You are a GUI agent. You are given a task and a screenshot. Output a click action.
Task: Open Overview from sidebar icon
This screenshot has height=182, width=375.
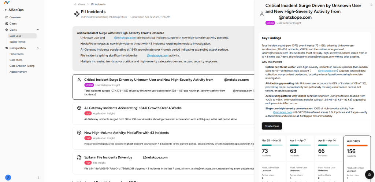7,17
